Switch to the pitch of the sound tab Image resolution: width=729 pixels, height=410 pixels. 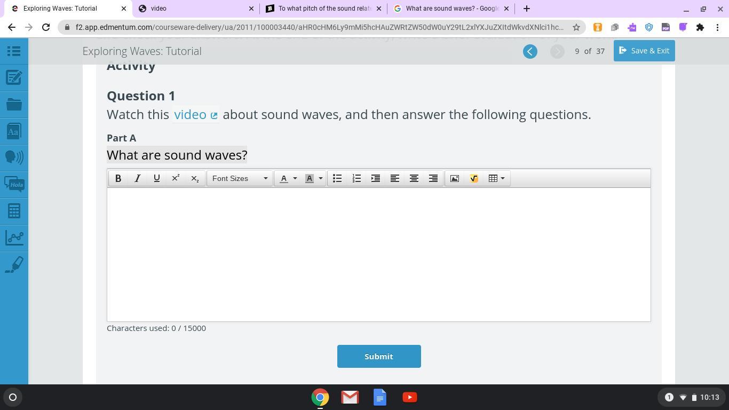[x=324, y=9]
